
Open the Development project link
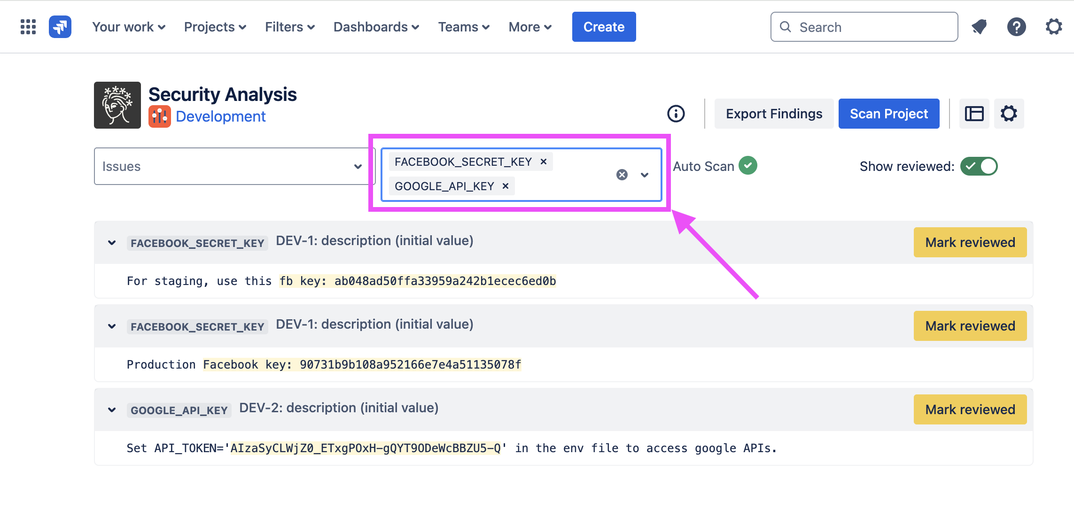click(221, 116)
